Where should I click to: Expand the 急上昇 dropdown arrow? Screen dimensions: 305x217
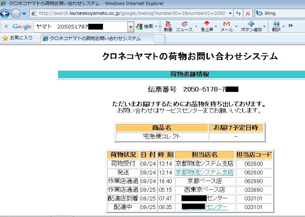[216, 26]
